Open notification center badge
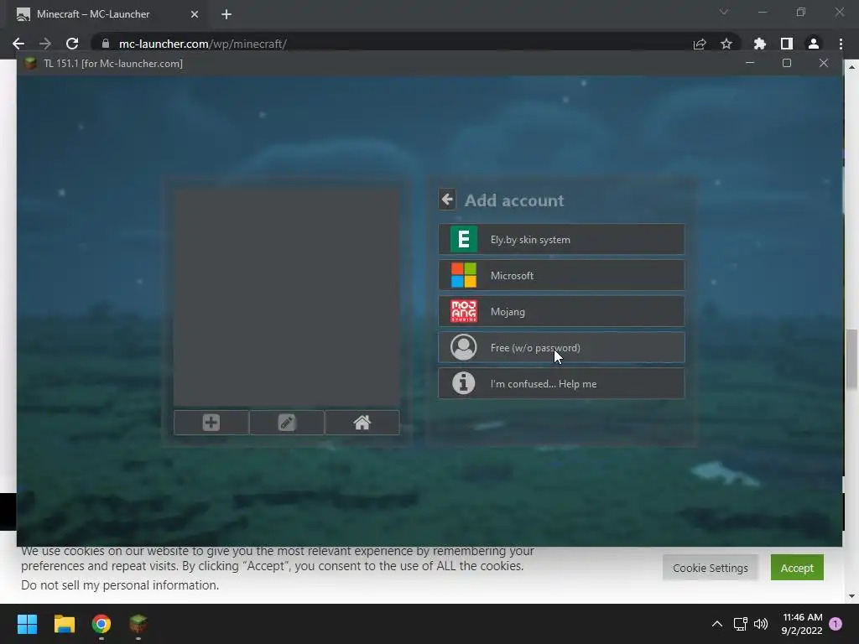This screenshot has width=859, height=644. 836,624
